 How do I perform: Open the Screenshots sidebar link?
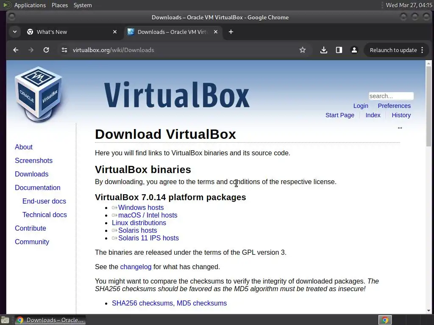33,160
